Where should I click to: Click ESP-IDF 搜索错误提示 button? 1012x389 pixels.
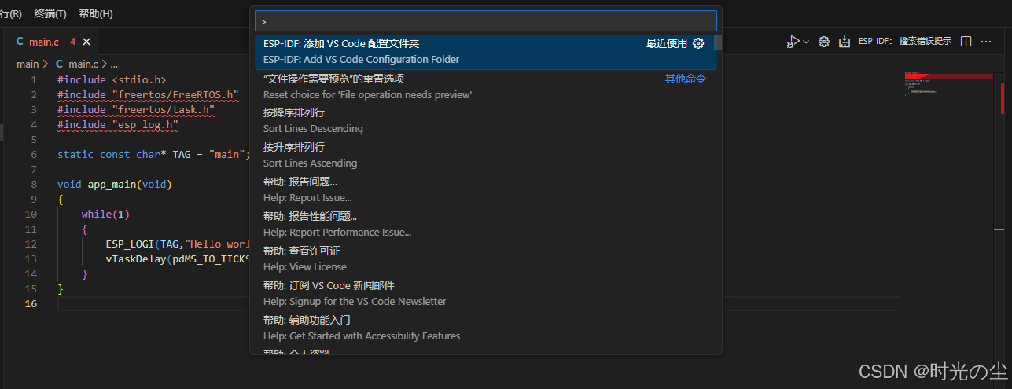904,42
